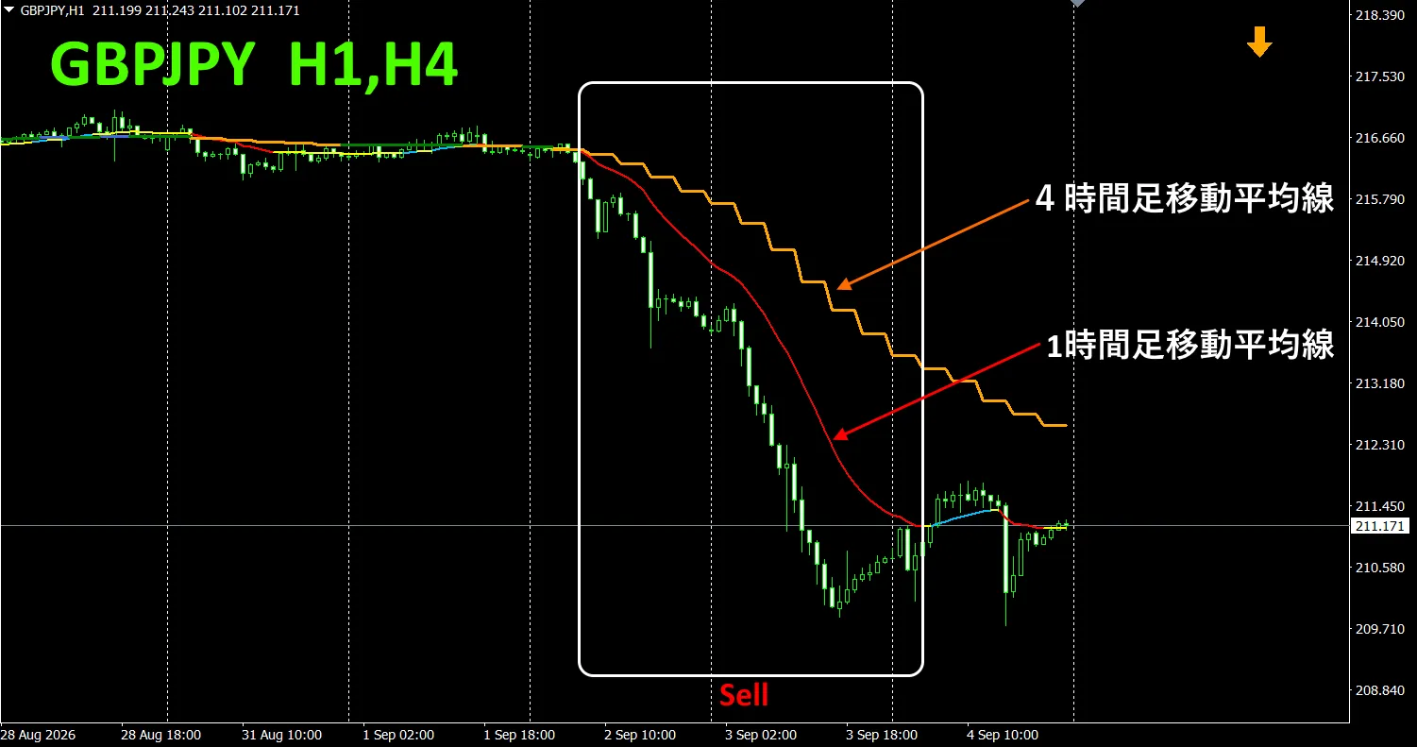Screen dimensions: 1417x747
Task: Click the green GBPJPY H1,H4 title text
Action: point(254,66)
